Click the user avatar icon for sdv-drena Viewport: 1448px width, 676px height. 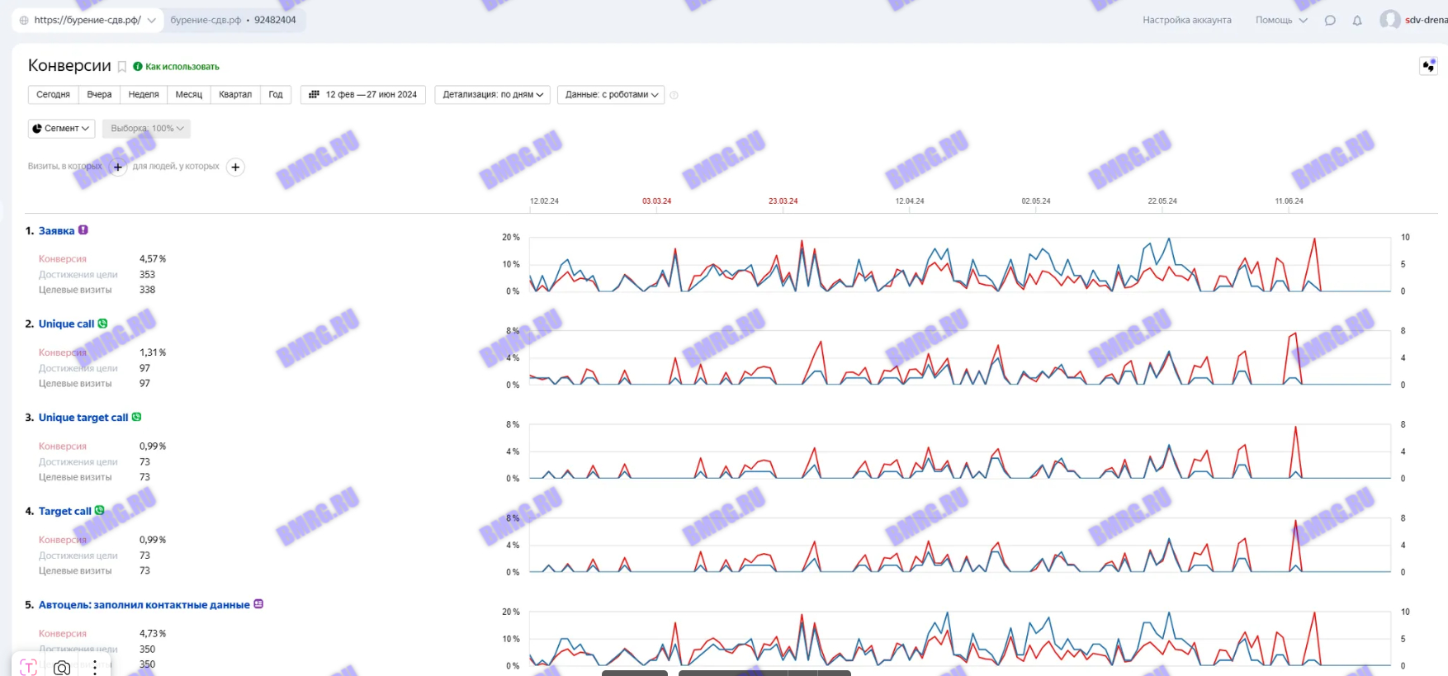click(x=1389, y=20)
